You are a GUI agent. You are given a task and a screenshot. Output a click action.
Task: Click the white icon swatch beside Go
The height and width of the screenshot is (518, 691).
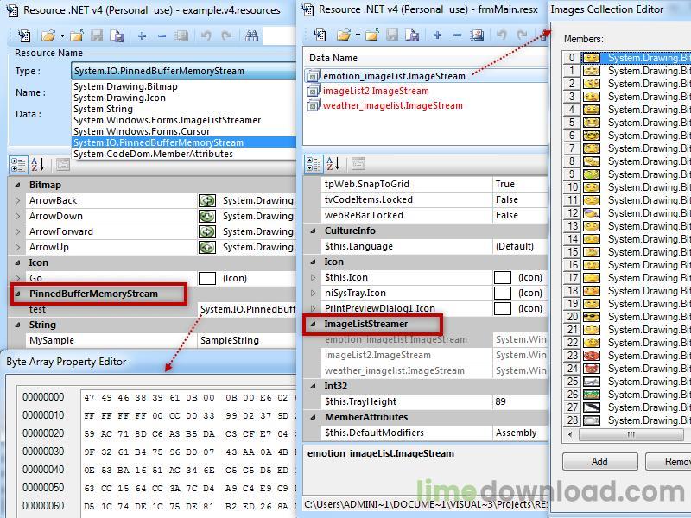[207, 278]
